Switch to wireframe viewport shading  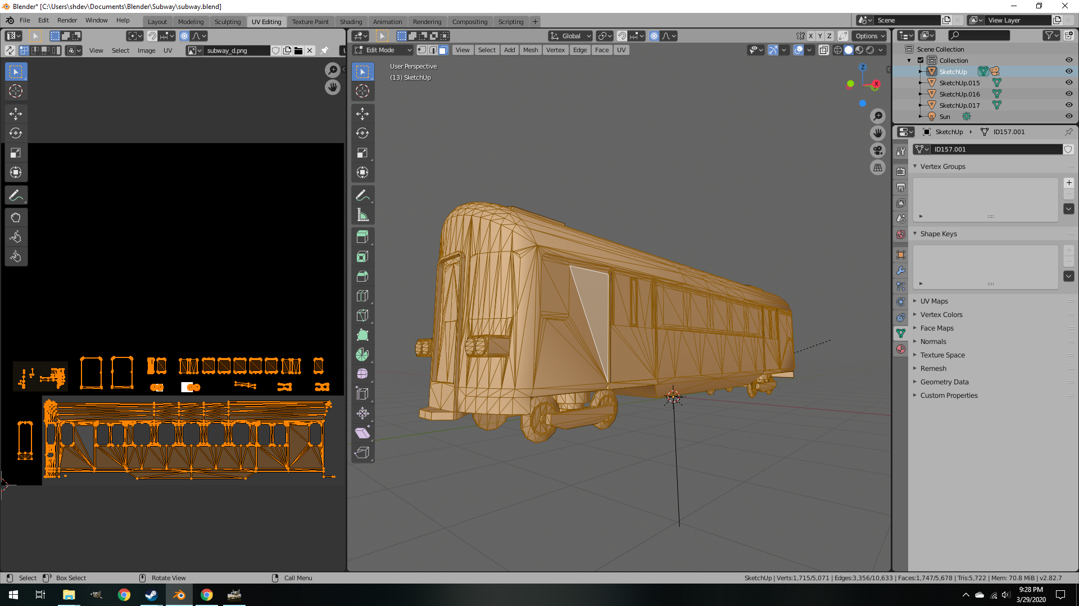(838, 50)
